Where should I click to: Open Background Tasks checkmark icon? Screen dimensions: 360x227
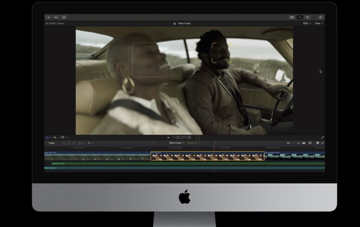(x=64, y=17)
